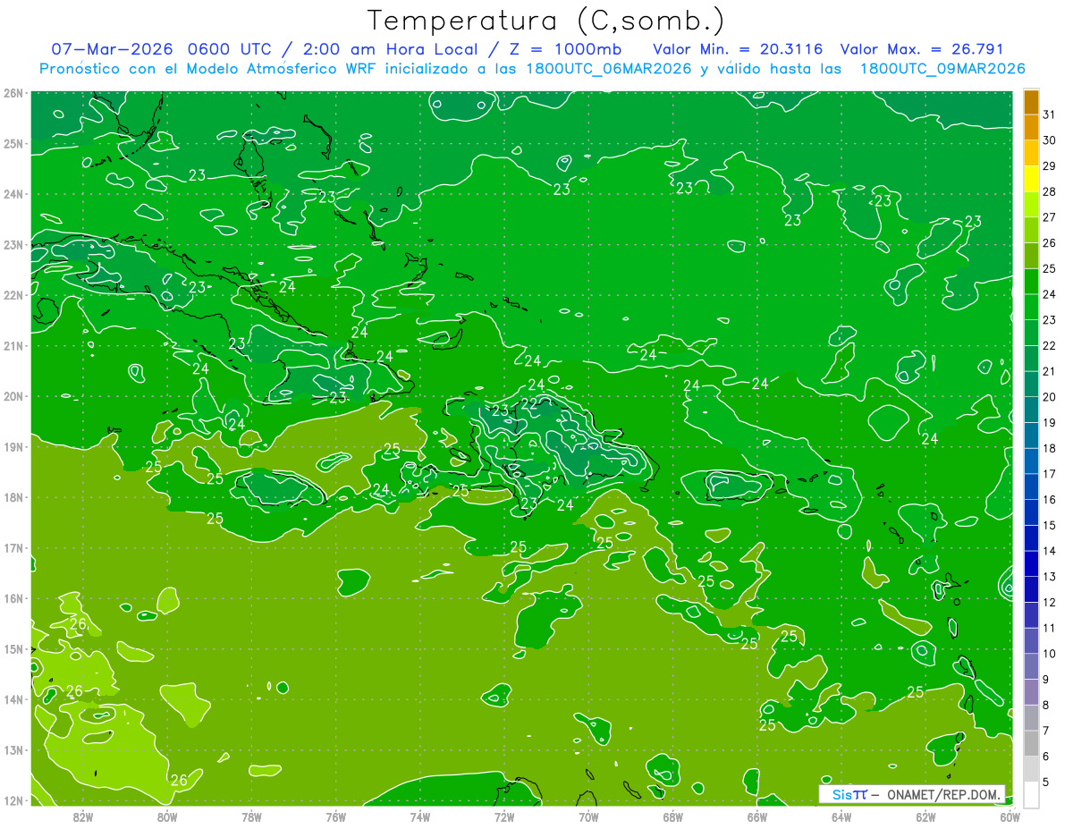Click the '26N' latitude label
The width and height of the screenshot is (1073, 829).
pyautogui.click(x=13, y=93)
